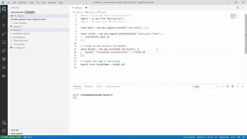Open package.json file
Screen dimensions: 247x139
[19, 37]
